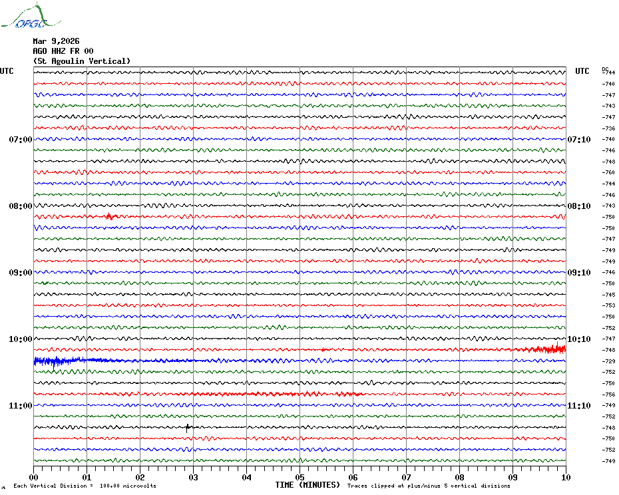The image size is (619, 495).
Task: Click the DC offset value "-745"
Action: click(x=609, y=295)
